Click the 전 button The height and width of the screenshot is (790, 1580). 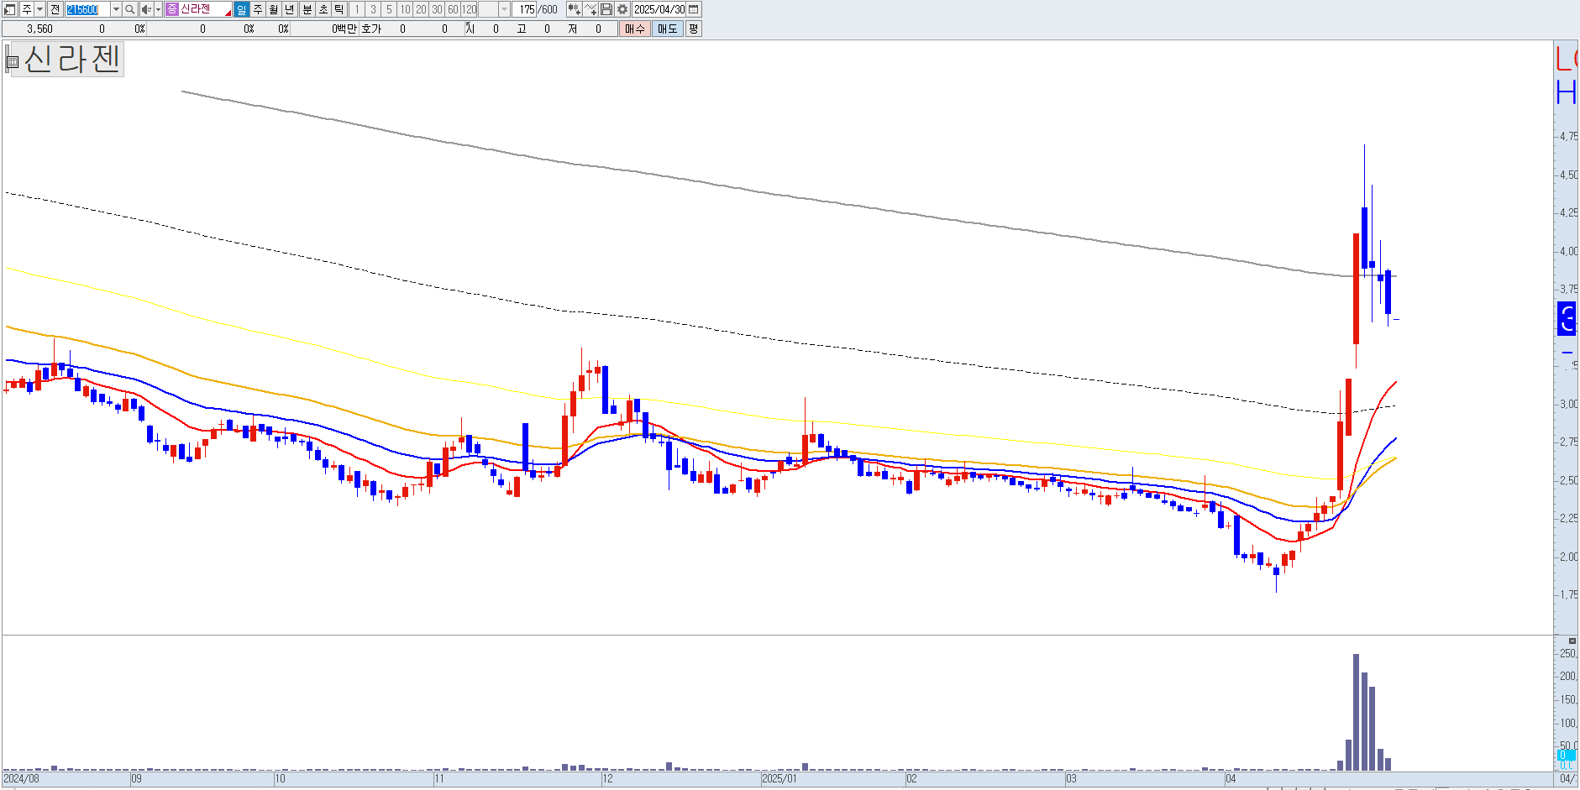[55, 9]
